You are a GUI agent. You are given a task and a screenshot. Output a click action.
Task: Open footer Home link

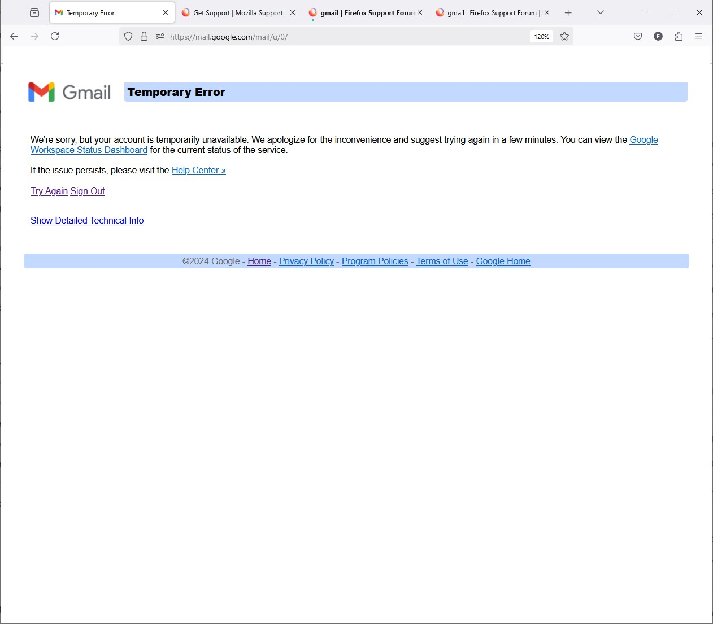coord(259,261)
